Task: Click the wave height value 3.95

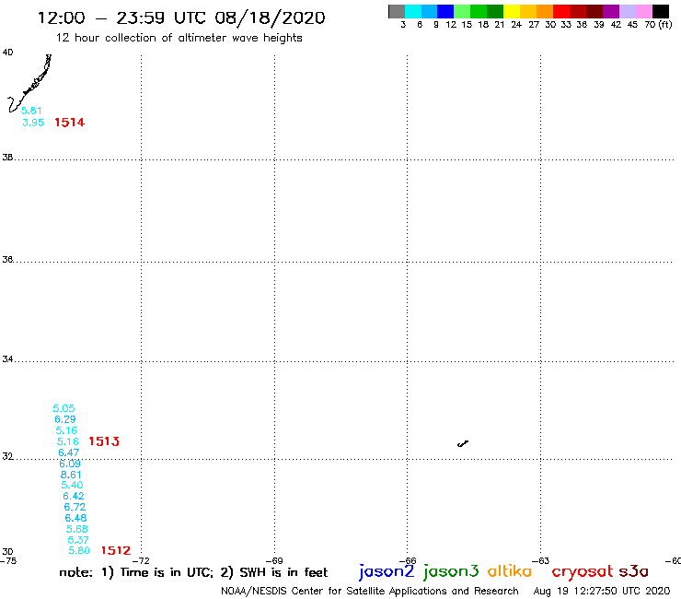Action: coord(33,123)
